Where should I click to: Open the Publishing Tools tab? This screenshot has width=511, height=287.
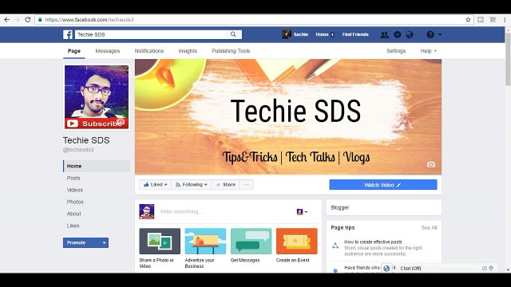click(231, 51)
